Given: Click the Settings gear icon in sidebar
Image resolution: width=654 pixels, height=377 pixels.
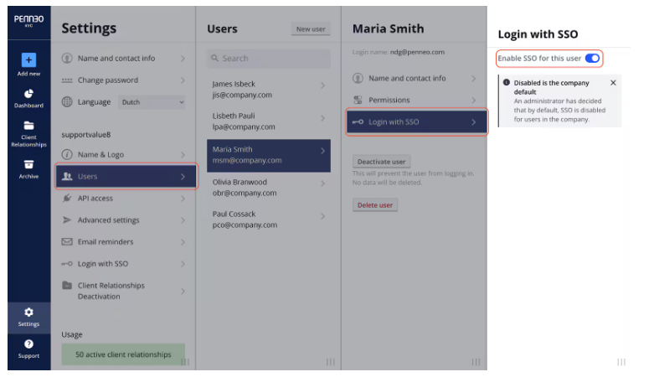Looking at the screenshot, I should pyautogui.click(x=28, y=312).
